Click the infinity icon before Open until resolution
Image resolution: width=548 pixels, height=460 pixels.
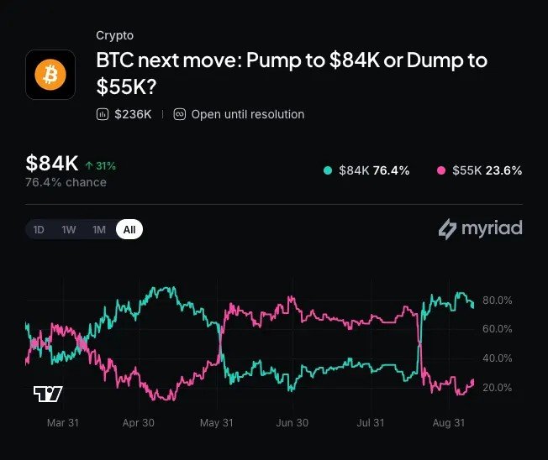click(180, 114)
